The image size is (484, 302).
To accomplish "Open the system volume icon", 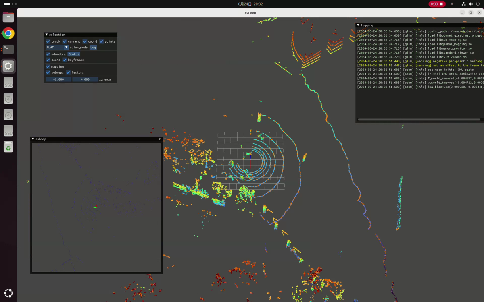I will point(471,4).
